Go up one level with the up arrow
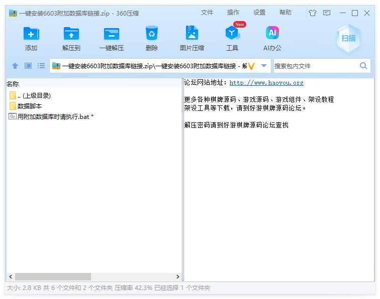Image resolution: width=380 pixels, height=299 pixels. (15, 66)
